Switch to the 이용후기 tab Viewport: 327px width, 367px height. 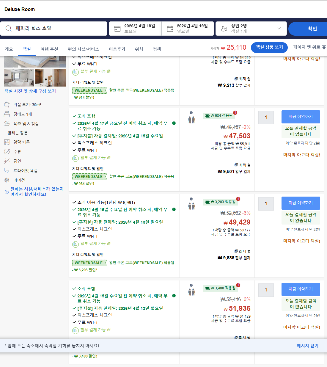pos(117,49)
